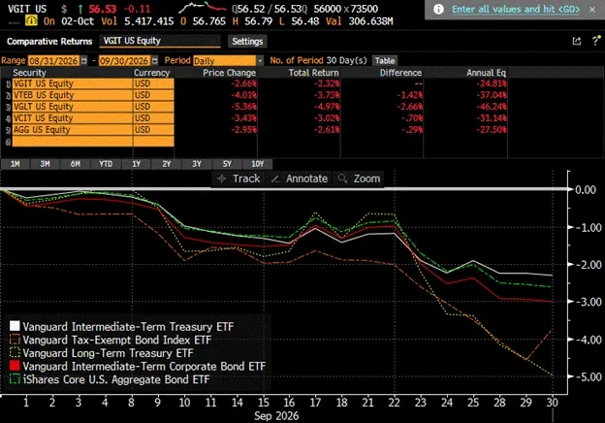Click the empty sixth security input row

point(73,142)
